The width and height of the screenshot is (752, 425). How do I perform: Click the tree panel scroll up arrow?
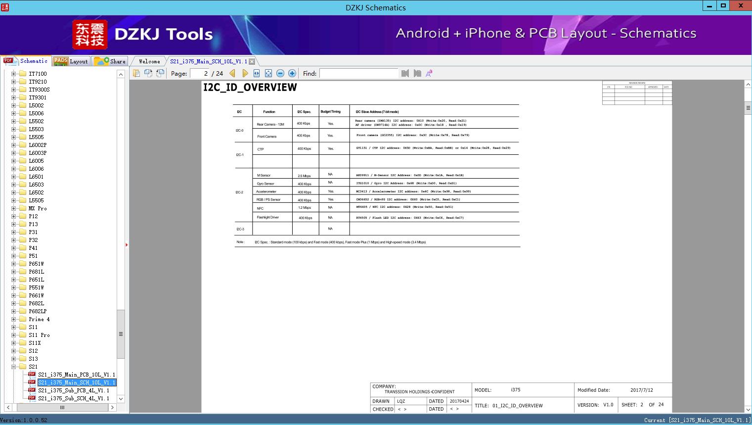[x=121, y=74]
